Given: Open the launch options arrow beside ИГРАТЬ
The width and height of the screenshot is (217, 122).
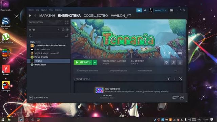Looking at the screenshot, I should (x=95, y=62).
